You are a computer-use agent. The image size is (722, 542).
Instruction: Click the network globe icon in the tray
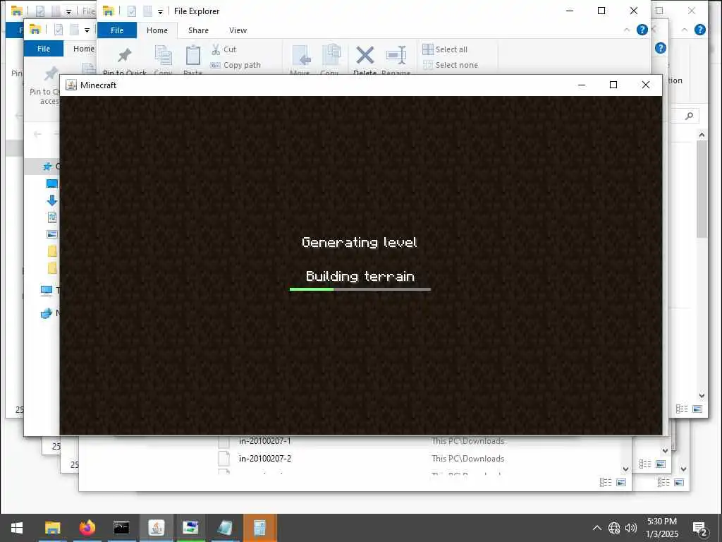coord(614,528)
